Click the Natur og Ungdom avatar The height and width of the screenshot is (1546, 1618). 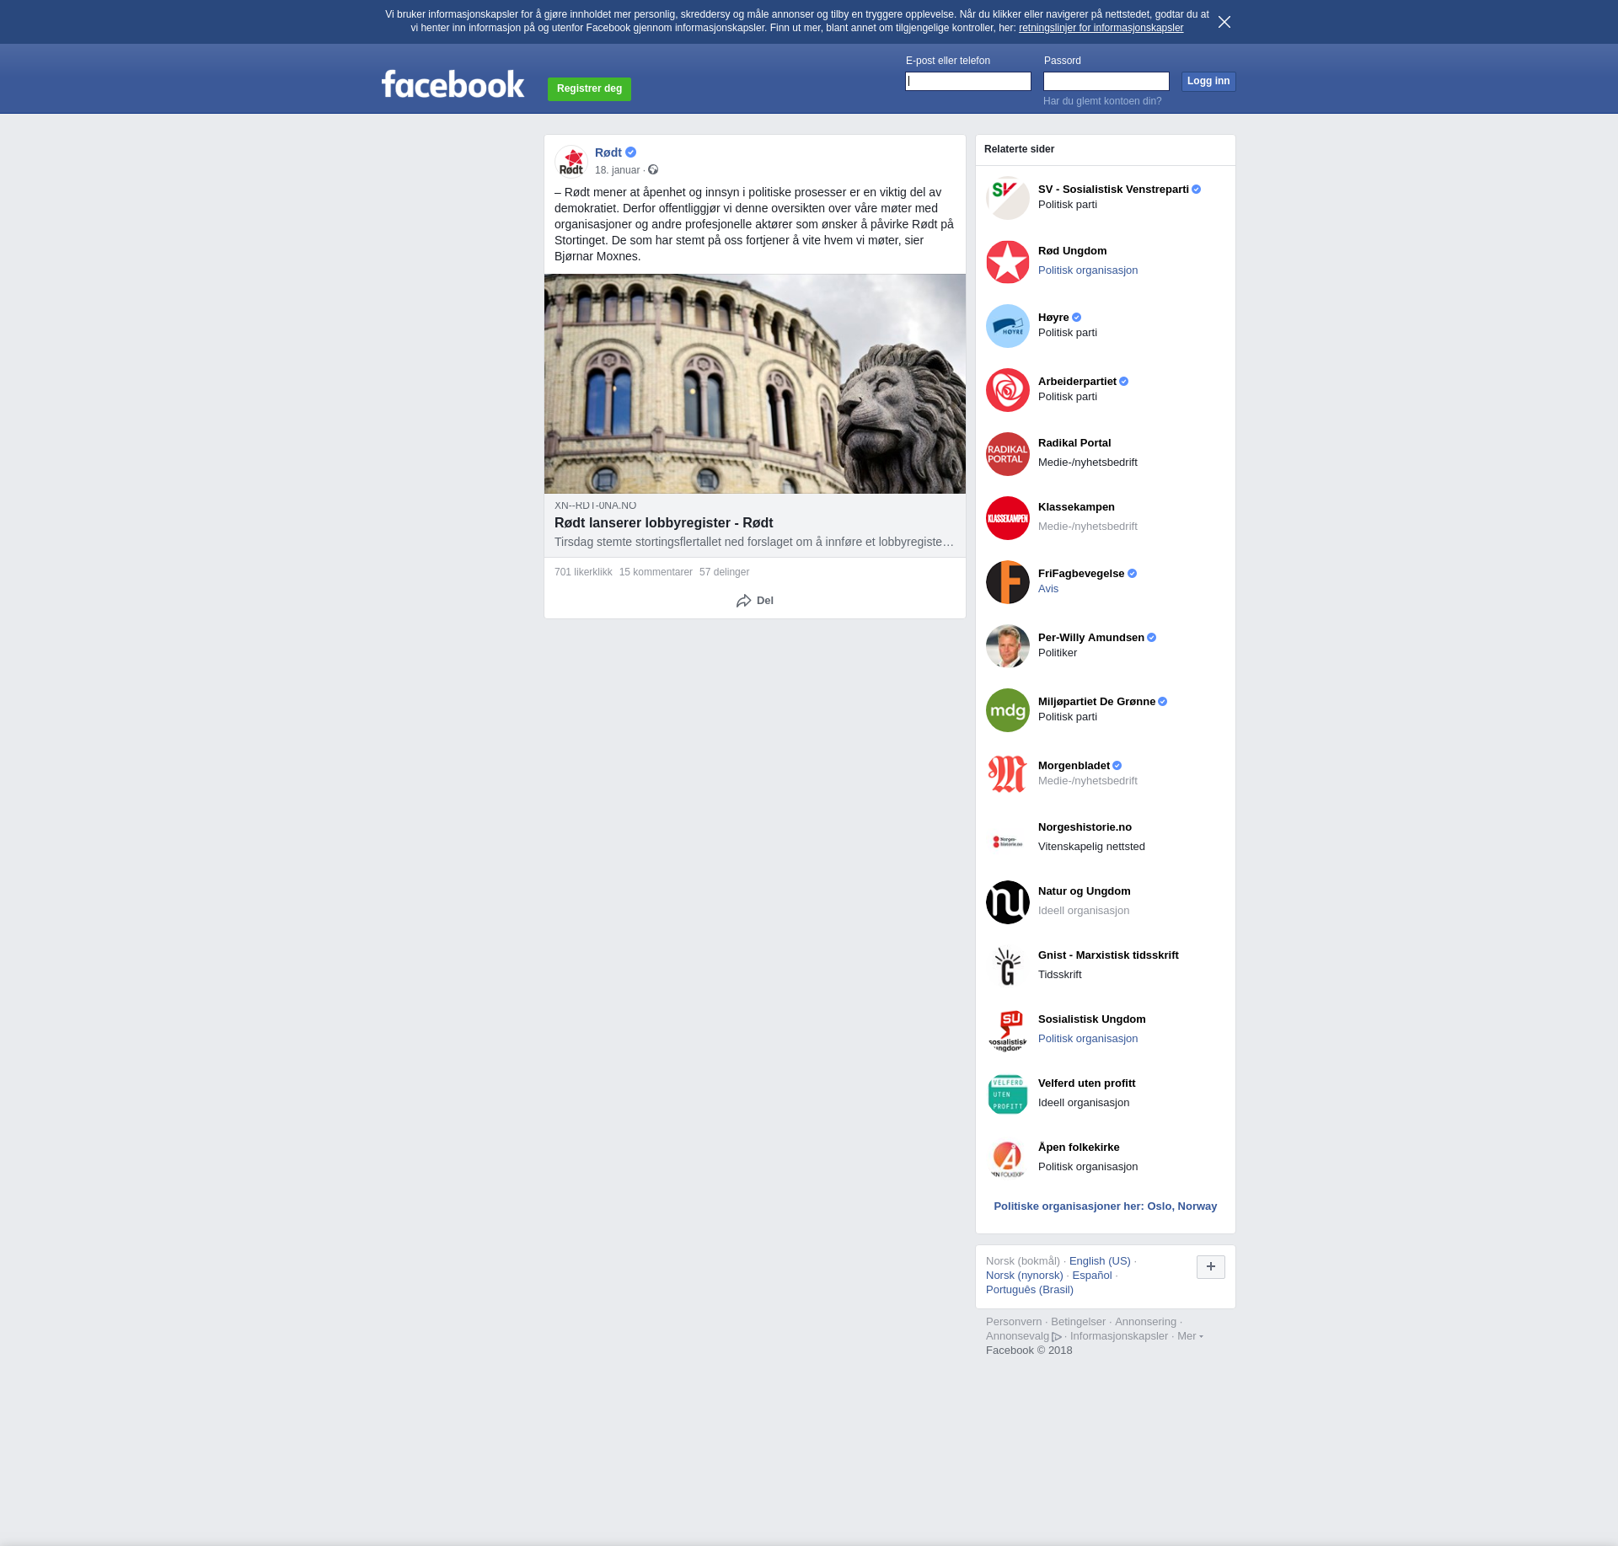point(1008,902)
